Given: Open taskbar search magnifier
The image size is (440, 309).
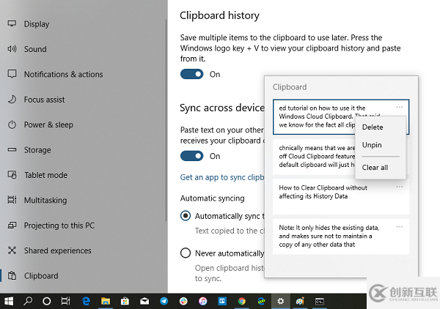Looking at the screenshot, I should (28, 302).
